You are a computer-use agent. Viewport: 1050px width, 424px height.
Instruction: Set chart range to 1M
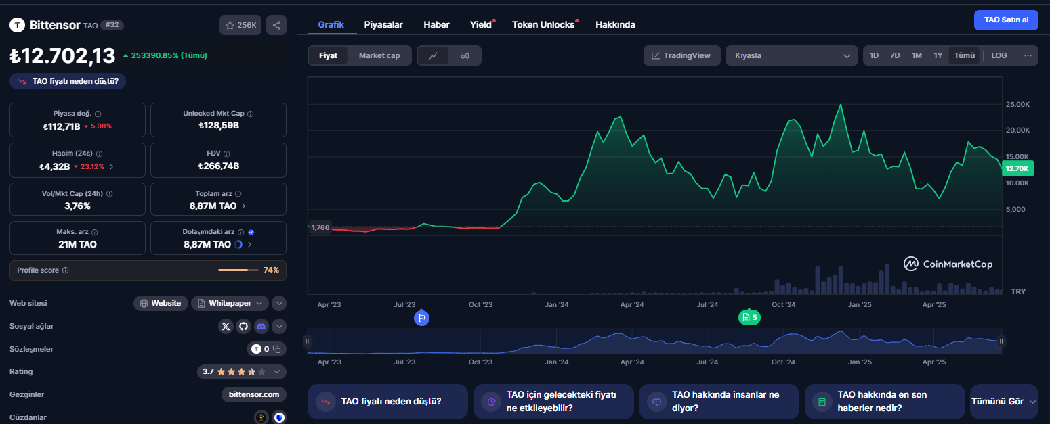917,55
